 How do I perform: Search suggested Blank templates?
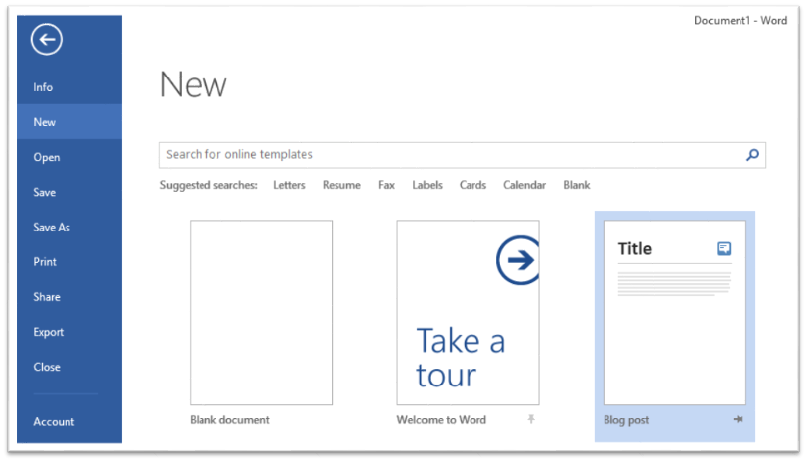pos(577,185)
